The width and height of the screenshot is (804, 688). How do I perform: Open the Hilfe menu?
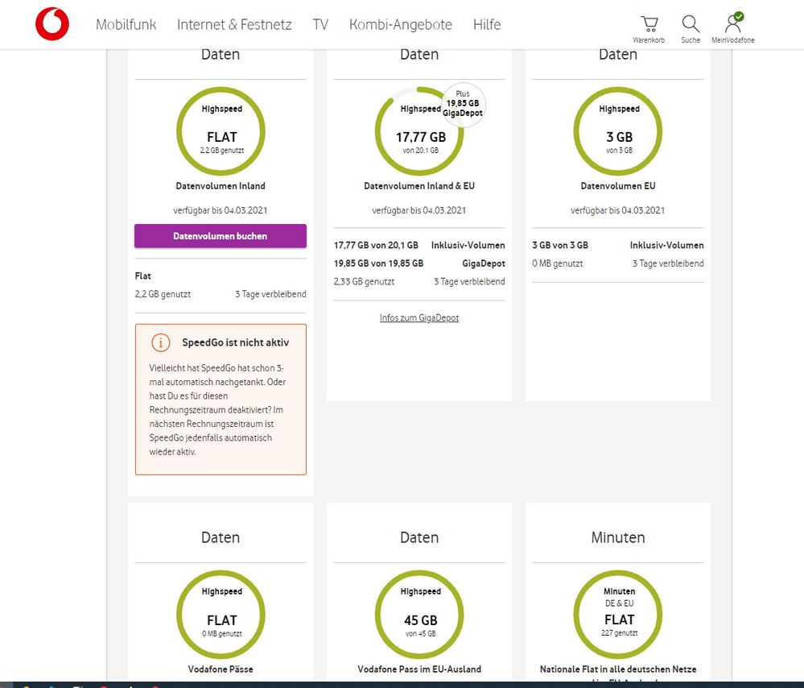(x=487, y=25)
